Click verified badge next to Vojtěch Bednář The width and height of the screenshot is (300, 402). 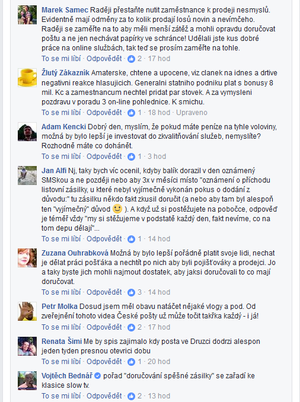point(97,376)
